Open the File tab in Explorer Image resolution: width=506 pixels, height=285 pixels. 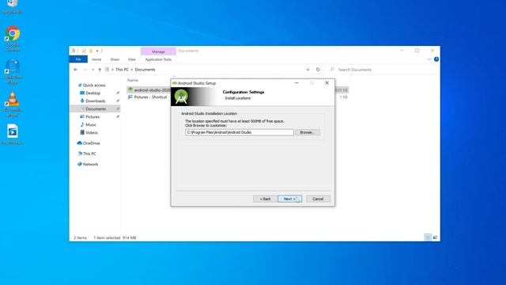point(78,59)
